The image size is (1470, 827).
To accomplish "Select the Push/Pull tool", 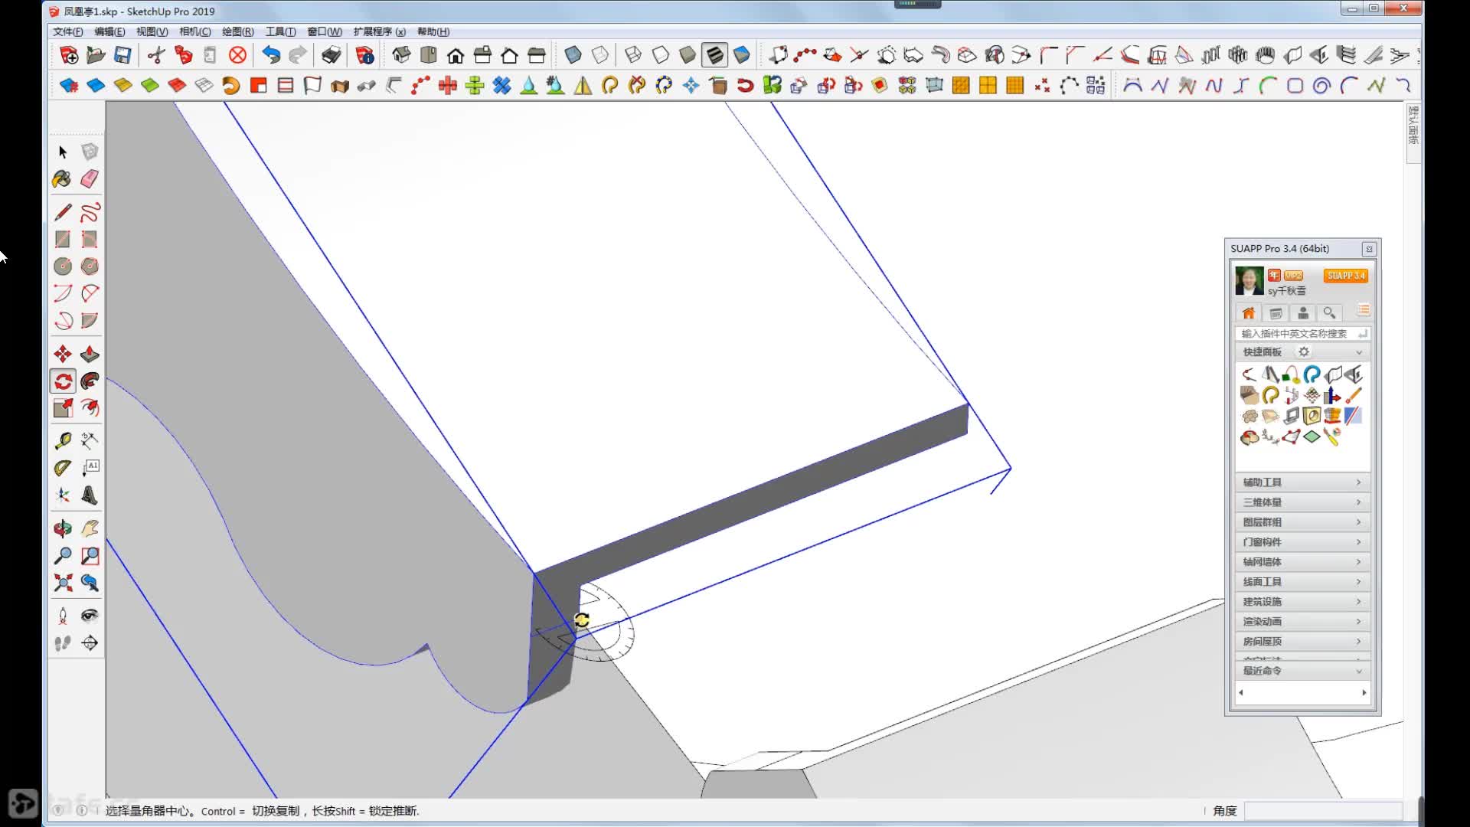I will [90, 354].
